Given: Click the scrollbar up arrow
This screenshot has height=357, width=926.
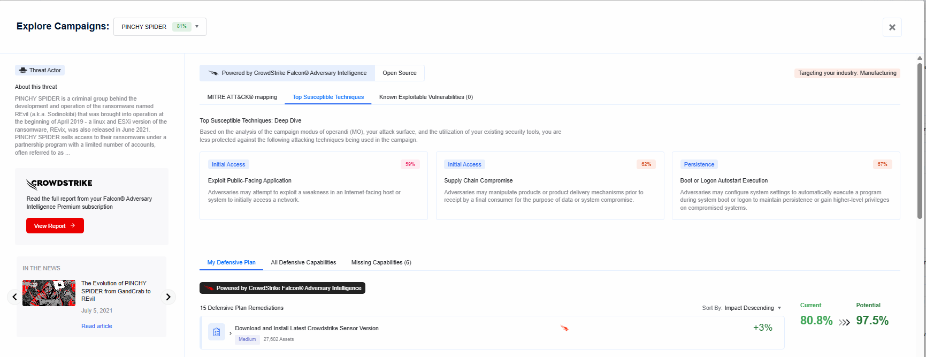Looking at the screenshot, I should pos(920,58).
